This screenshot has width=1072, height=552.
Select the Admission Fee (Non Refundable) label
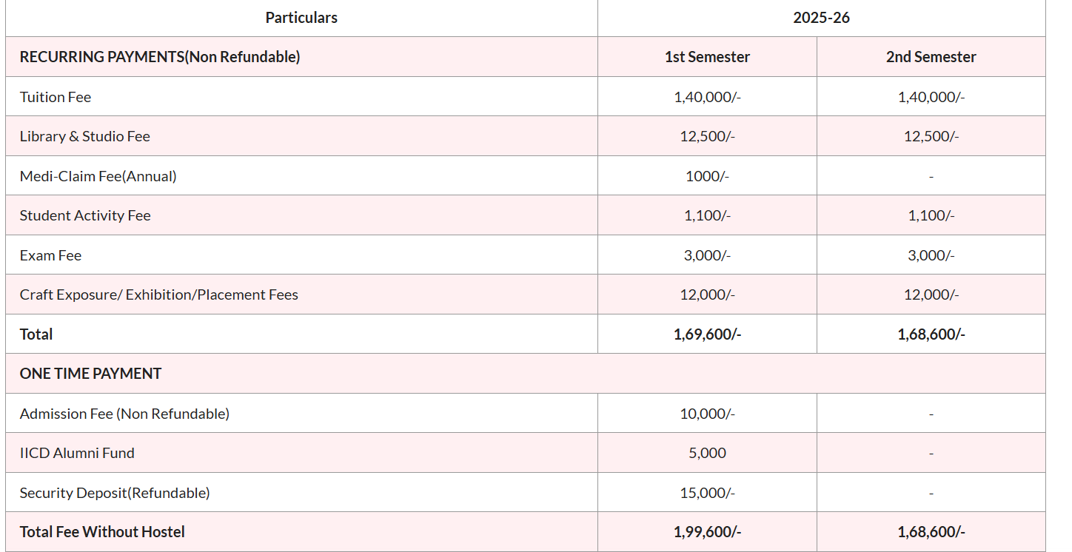[x=124, y=414]
